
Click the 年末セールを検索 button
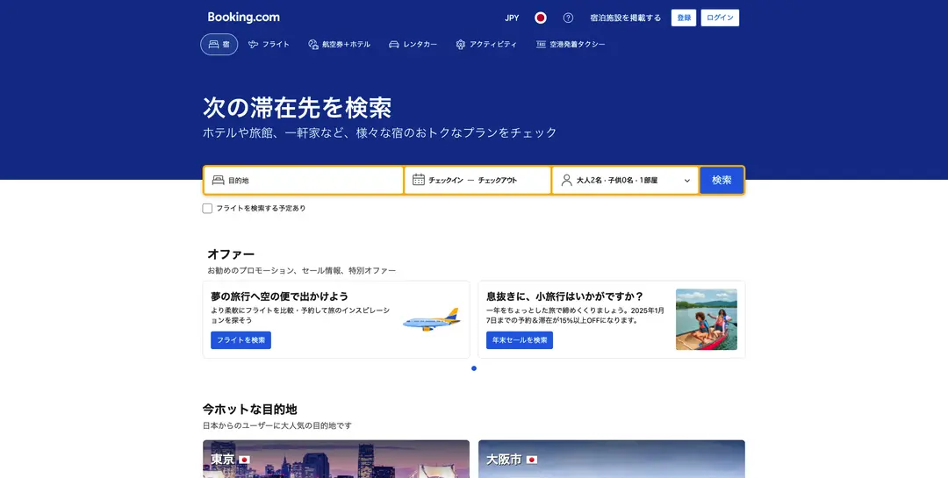pos(520,340)
